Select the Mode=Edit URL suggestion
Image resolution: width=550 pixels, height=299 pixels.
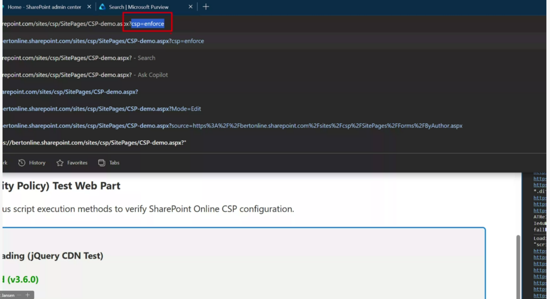point(101,109)
